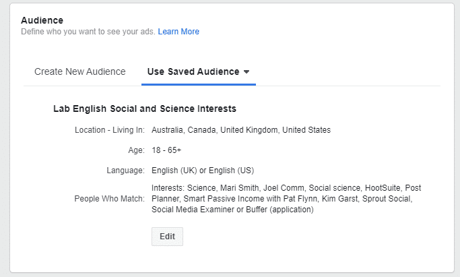This screenshot has height=277, width=460.
Task: Open the Learn More link
Action: (x=178, y=32)
